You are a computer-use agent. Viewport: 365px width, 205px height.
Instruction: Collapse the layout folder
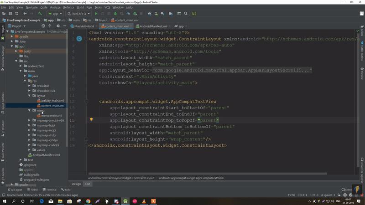click(x=29, y=96)
